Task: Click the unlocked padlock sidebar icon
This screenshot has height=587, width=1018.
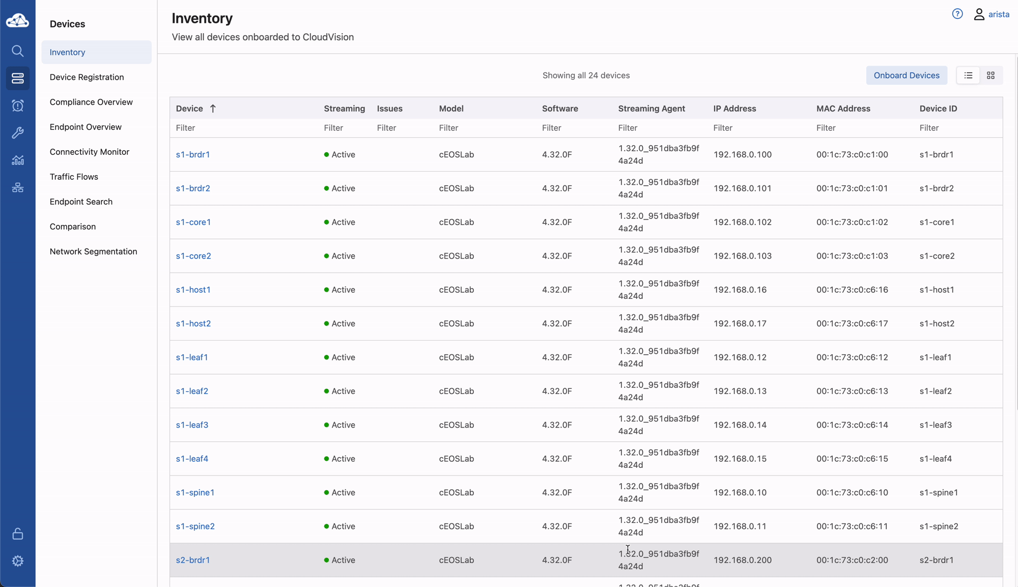Action: coord(17,534)
